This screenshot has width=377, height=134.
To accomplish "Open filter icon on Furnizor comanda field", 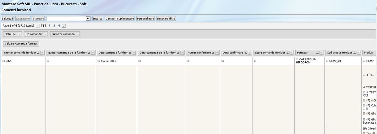I will click(78, 34).
